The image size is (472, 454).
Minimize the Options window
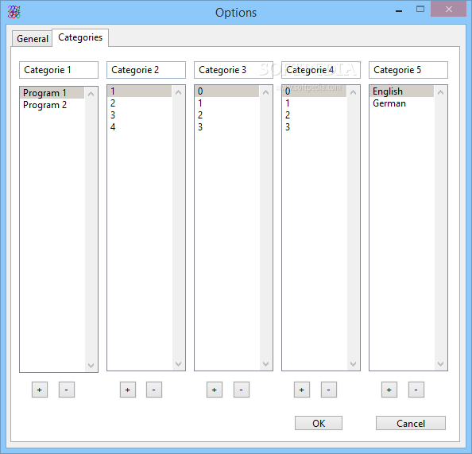pyautogui.click(x=399, y=10)
